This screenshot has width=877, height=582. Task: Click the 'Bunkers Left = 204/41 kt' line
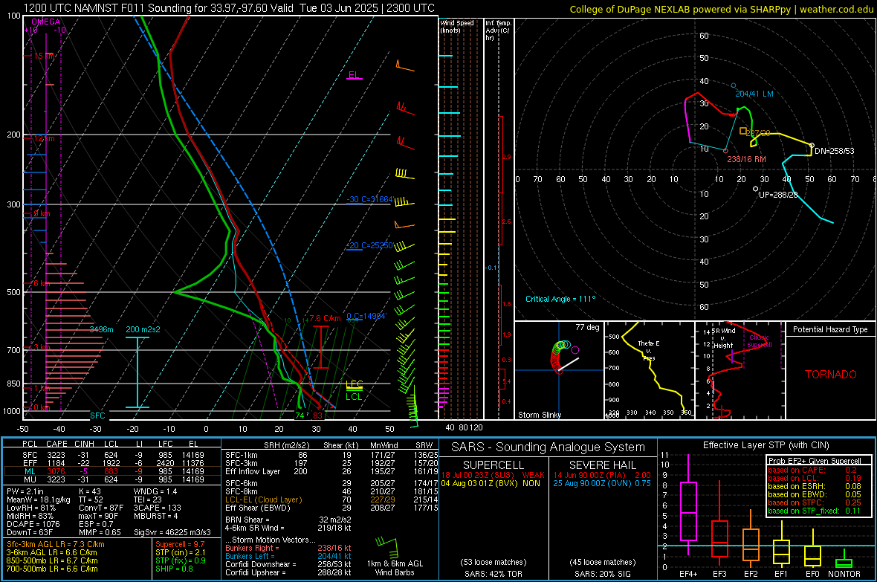(288, 556)
